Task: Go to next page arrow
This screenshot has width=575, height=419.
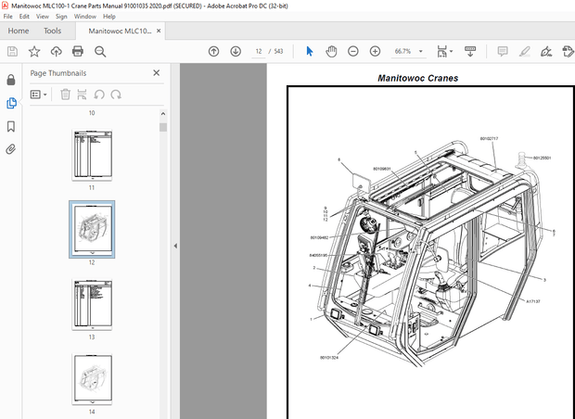Action: (x=236, y=51)
